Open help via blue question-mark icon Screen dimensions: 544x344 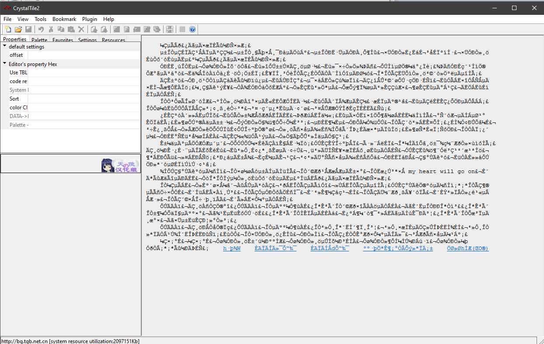click(x=192, y=29)
